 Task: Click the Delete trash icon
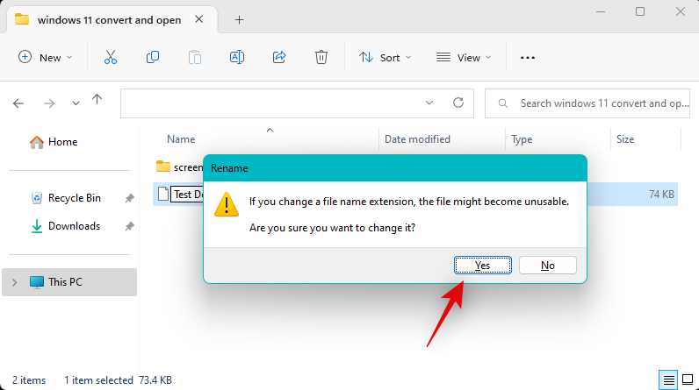(x=321, y=57)
